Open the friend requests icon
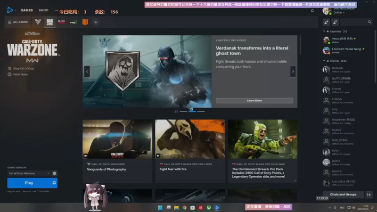377x212 pixels. coord(335,22)
